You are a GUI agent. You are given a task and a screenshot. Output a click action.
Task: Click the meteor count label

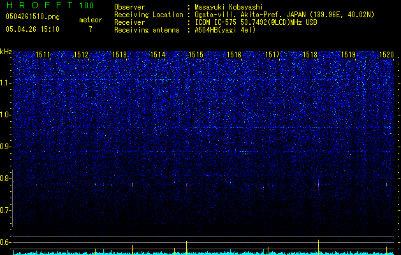tap(91, 20)
